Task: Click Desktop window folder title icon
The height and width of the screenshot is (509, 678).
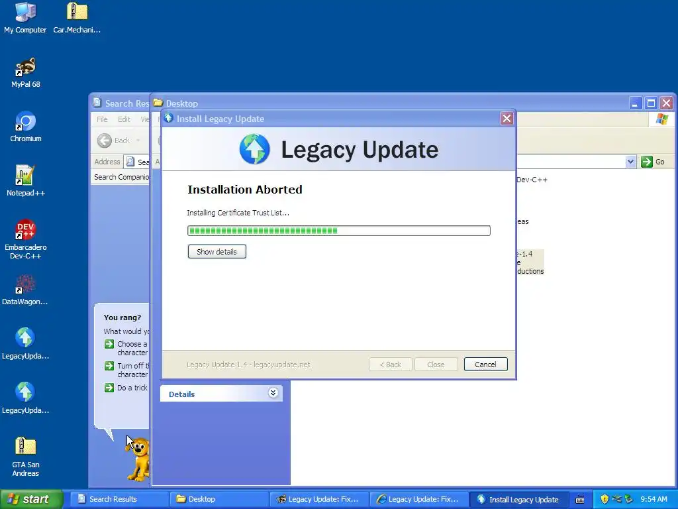Action: 158,103
